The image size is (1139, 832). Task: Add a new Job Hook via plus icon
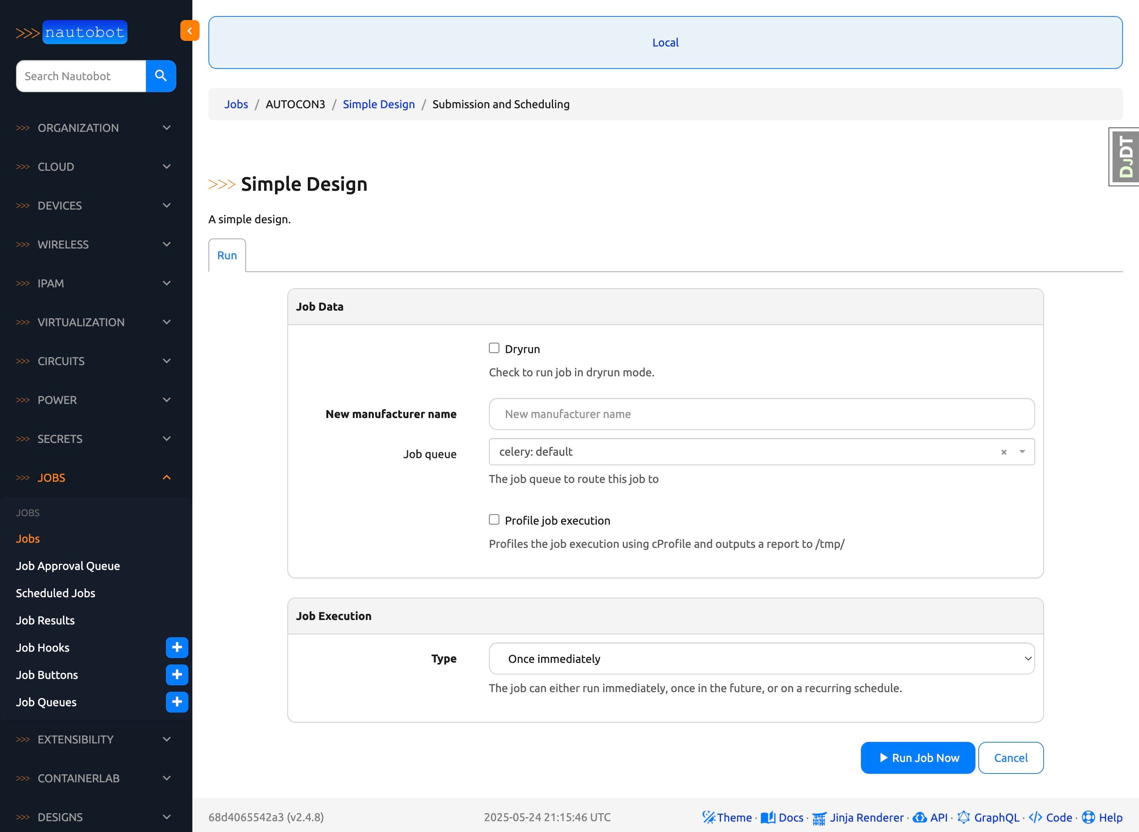(x=177, y=648)
